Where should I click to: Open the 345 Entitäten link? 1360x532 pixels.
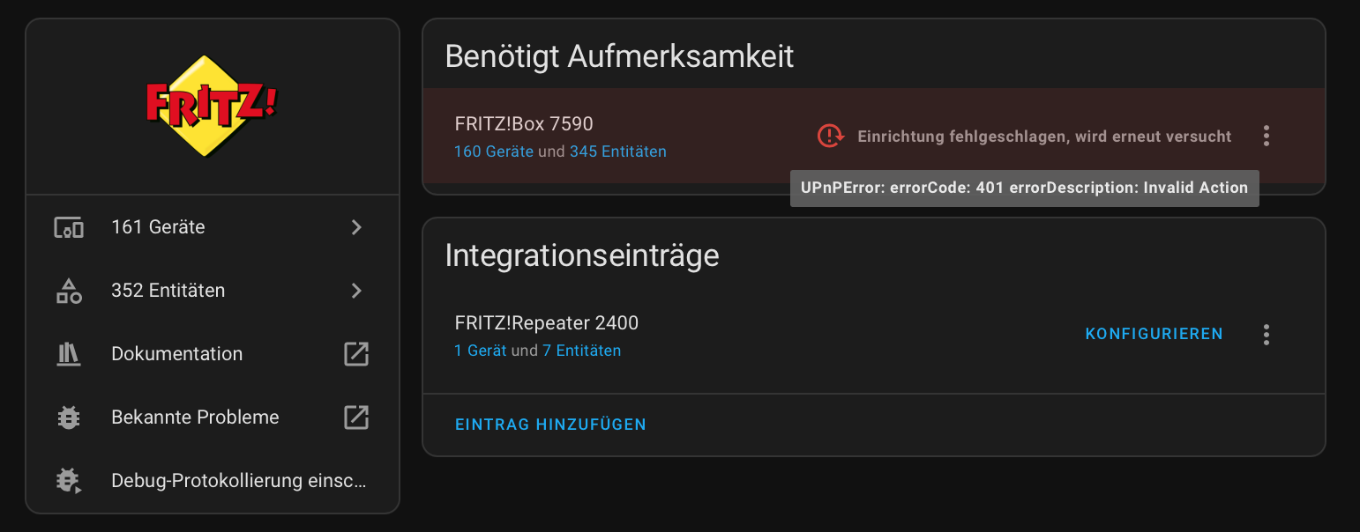click(618, 151)
